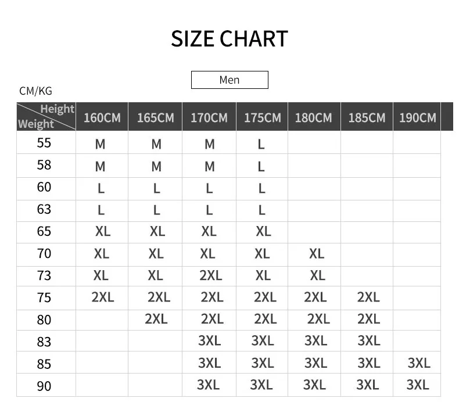Image resolution: width=459 pixels, height=409 pixels.
Task: Click the SIZE CHART title
Action: click(x=229, y=38)
